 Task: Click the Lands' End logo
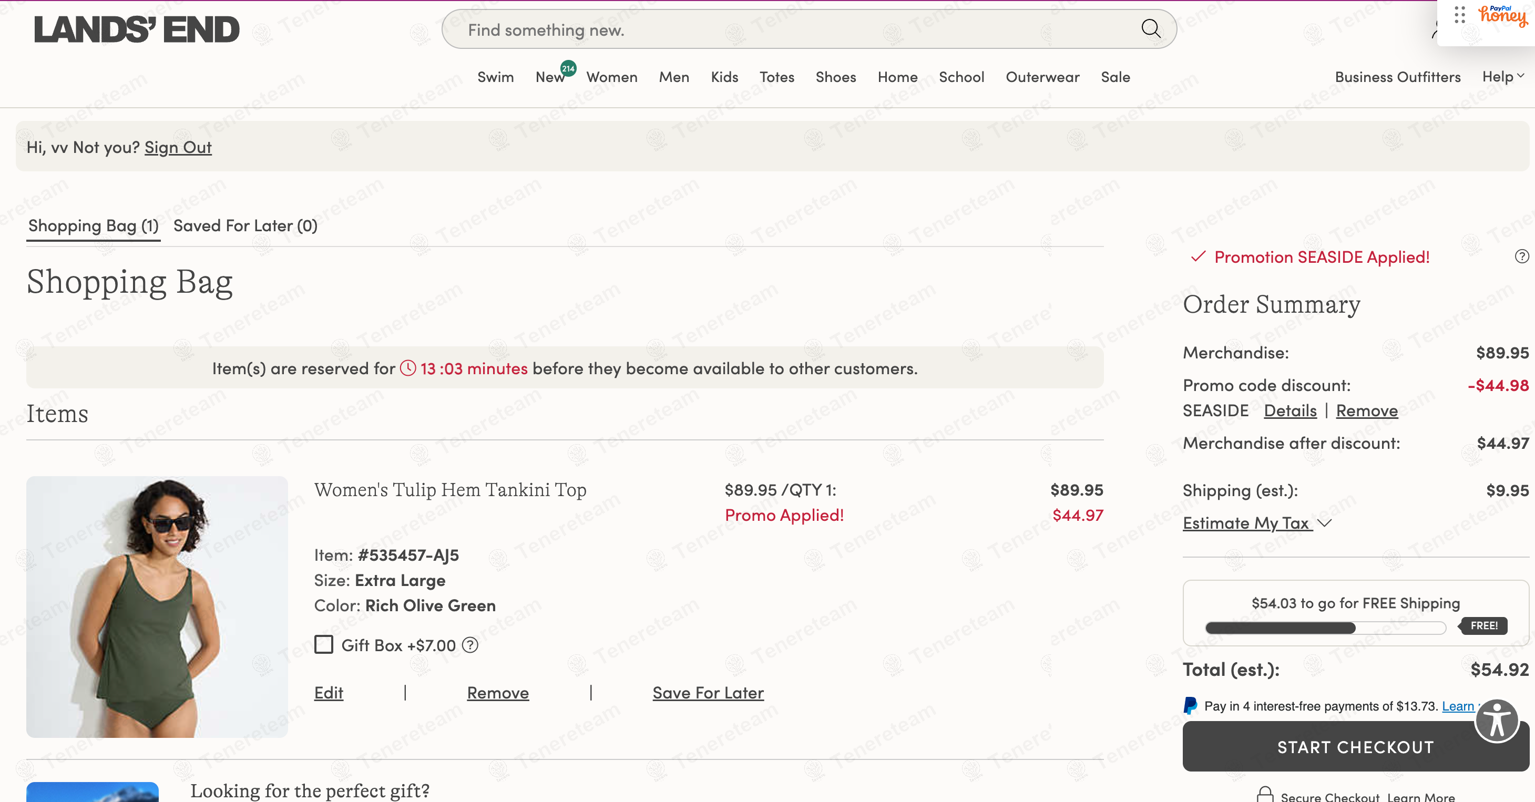click(x=137, y=29)
